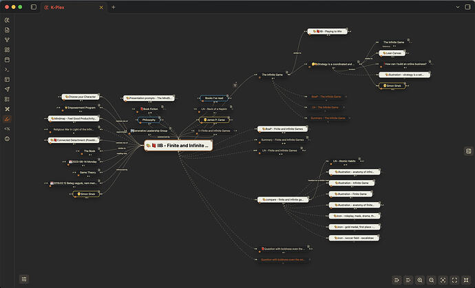
Task: Select the Philosophy node
Action: tap(149, 120)
